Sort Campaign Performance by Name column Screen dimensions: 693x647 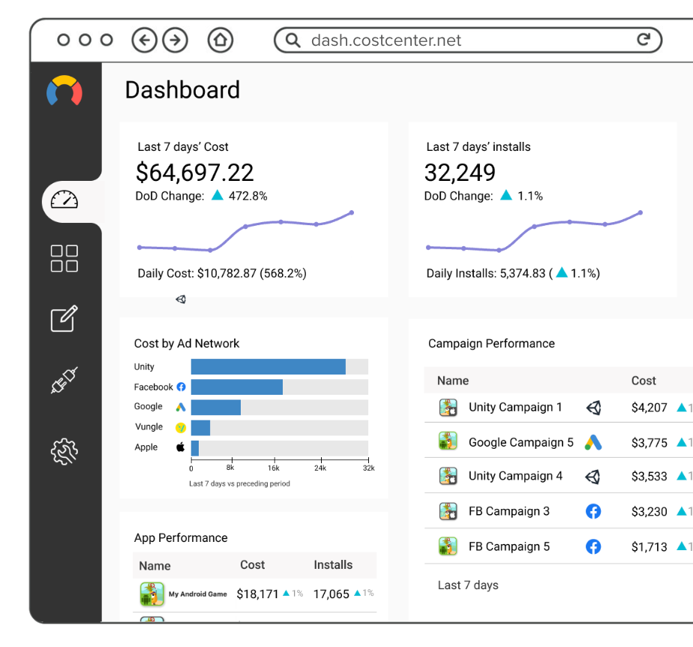click(452, 381)
